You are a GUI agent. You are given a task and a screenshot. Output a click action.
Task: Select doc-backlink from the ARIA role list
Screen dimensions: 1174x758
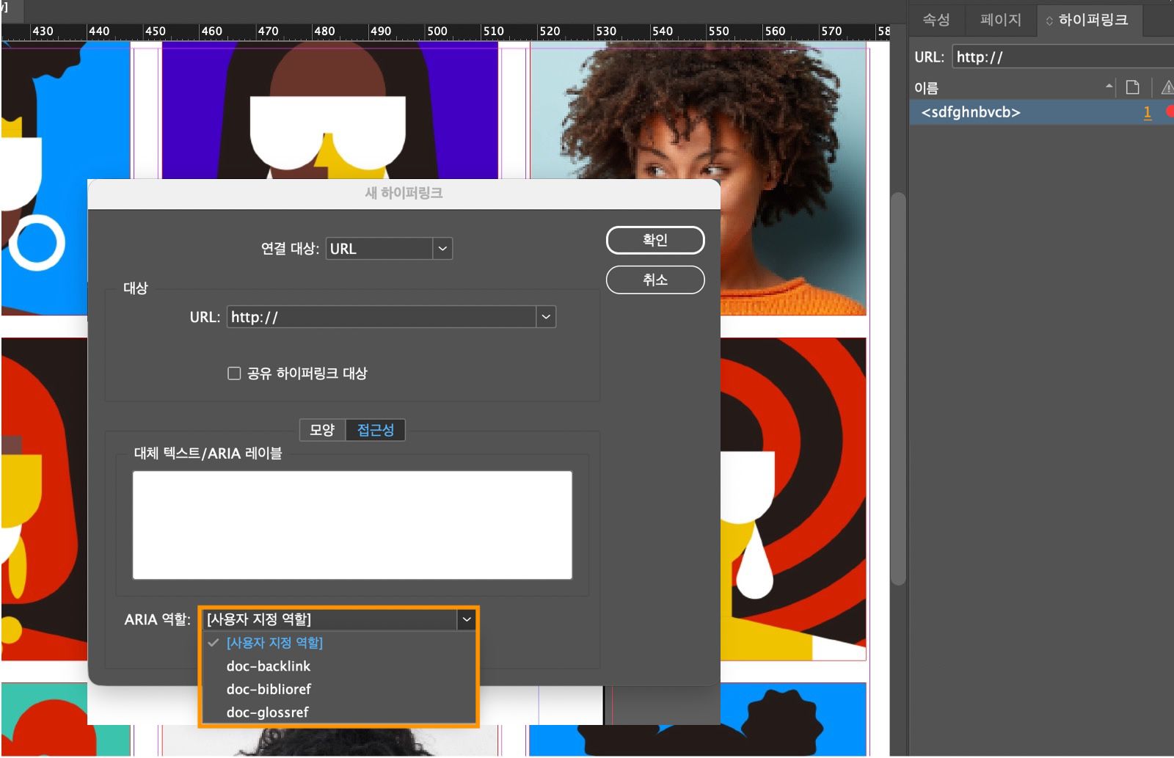[268, 666]
